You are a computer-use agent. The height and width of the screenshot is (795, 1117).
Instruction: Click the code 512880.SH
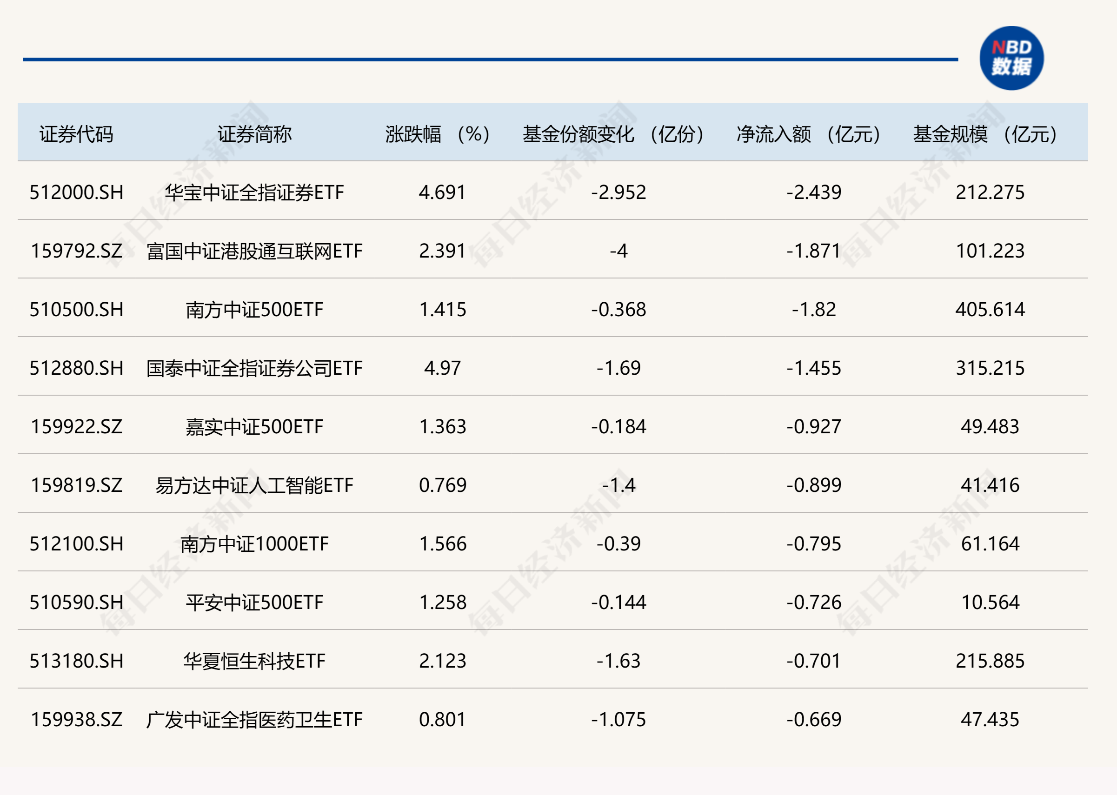click(x=76, y=368)
